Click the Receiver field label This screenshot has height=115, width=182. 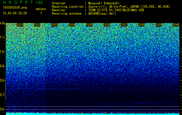(59, 10)
